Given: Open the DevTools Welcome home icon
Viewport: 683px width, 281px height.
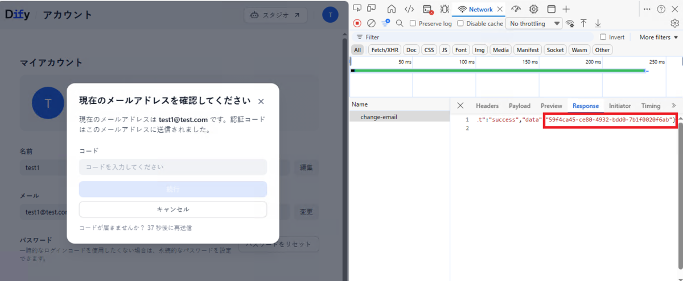Looking at the screenshot, I should 392,9.
